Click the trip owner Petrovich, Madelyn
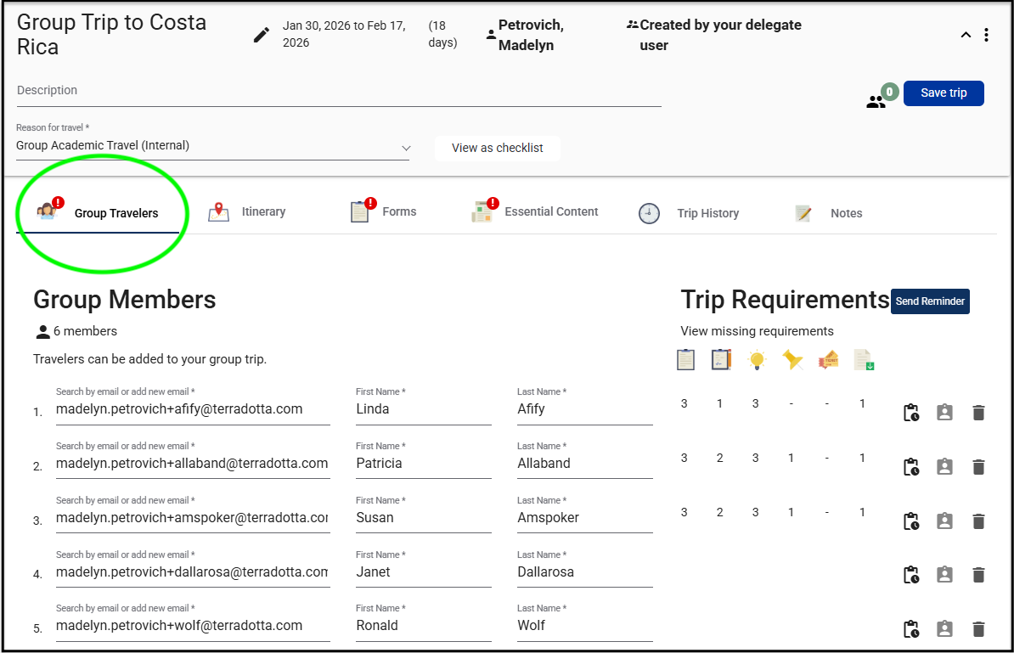Viewport: 1014px width, 653px height. 531,35
